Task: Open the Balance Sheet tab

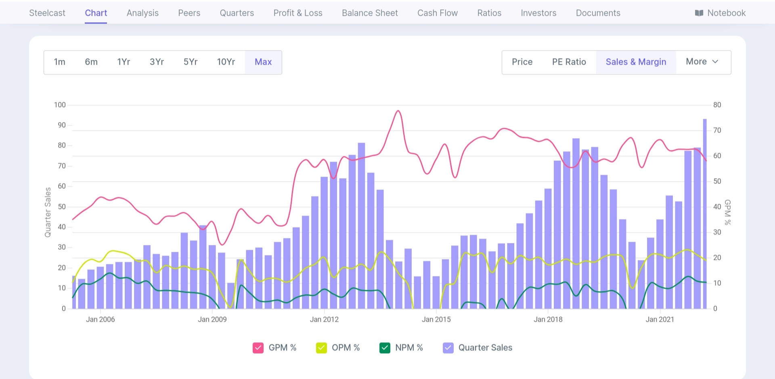Action: pos(370,13)
